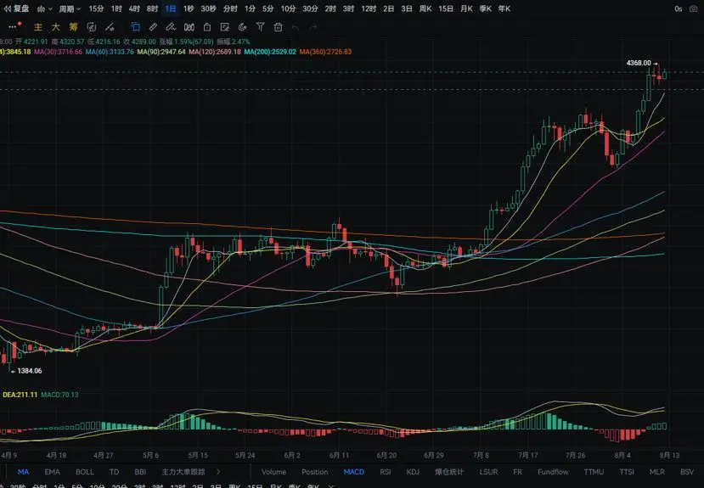704x488 pixels.
Task: Toggle the TD main indicator
Action: [114, 472]
